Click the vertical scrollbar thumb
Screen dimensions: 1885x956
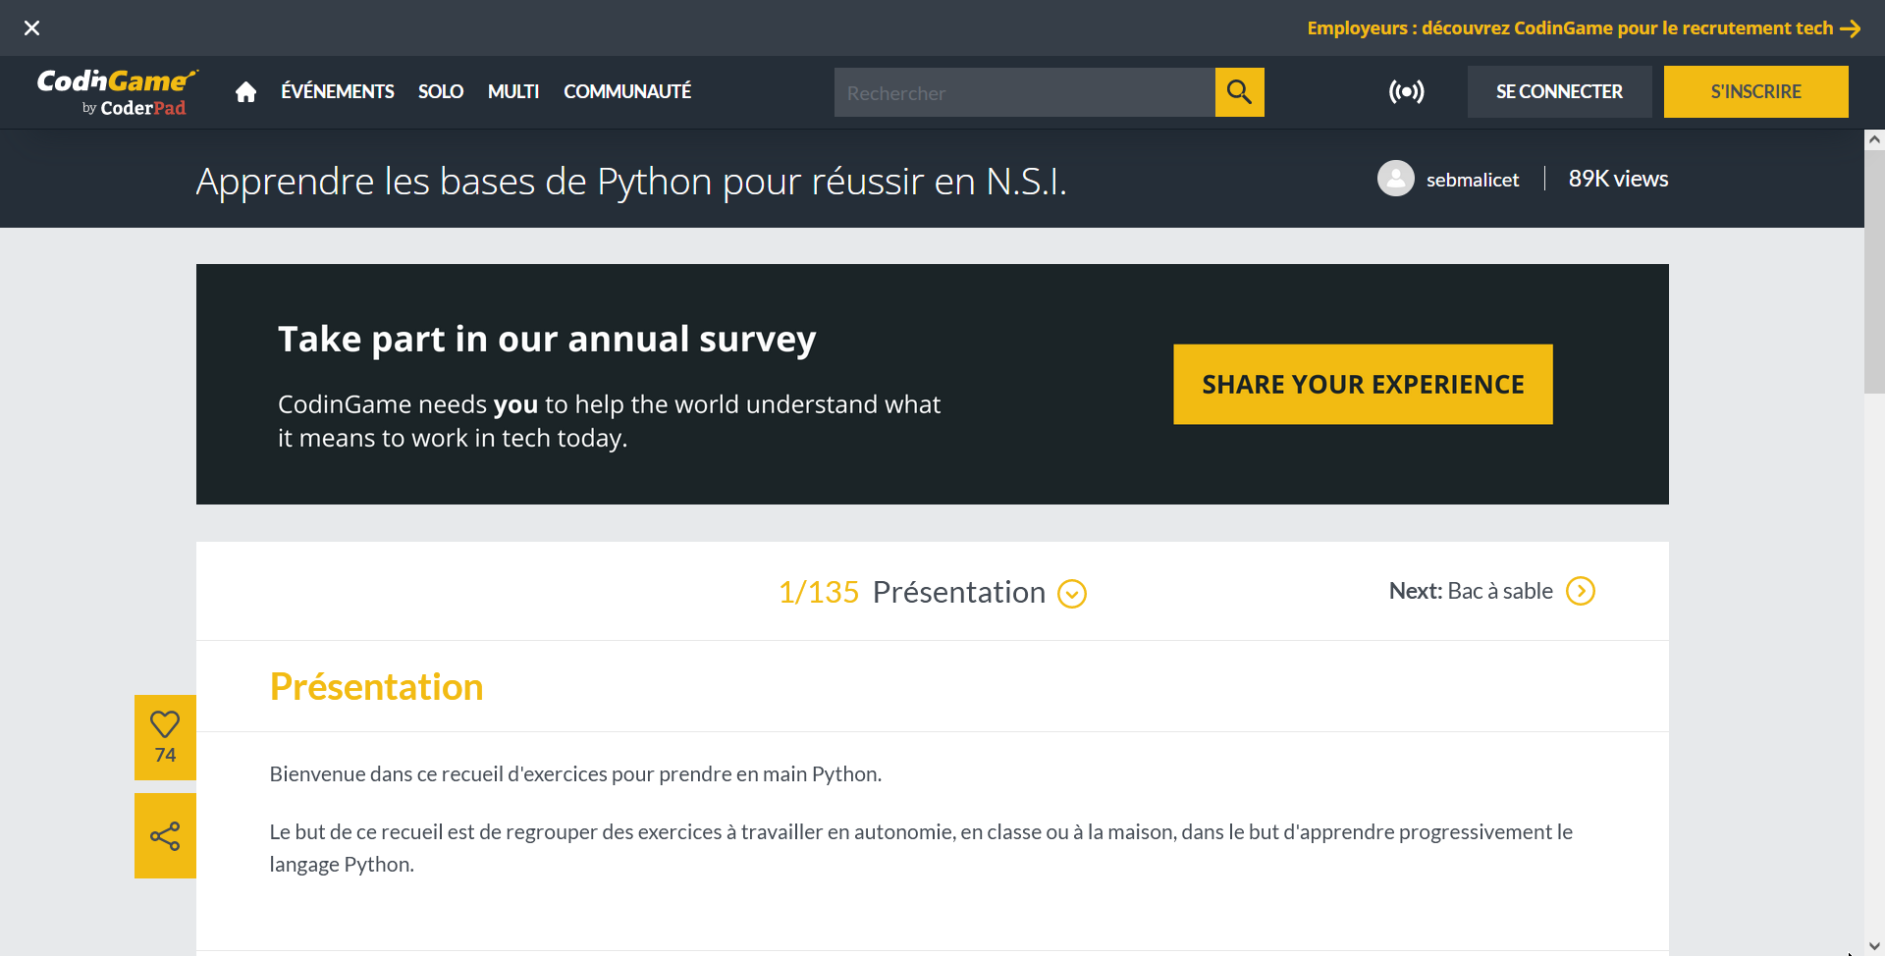pos(1874,271)
